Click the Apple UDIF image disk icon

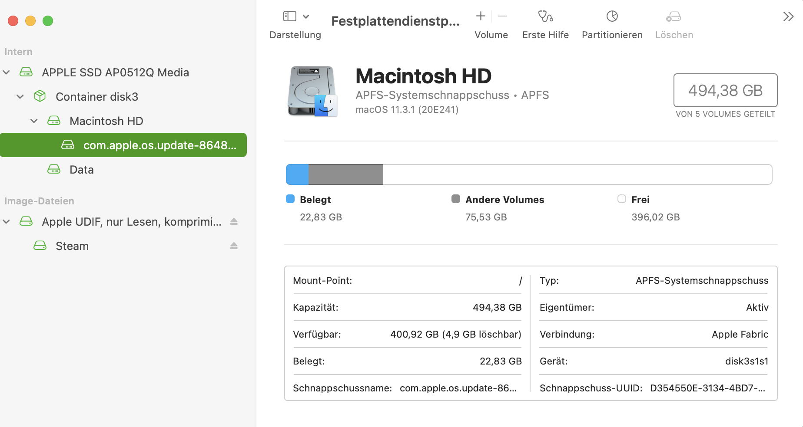coord(26,221)
